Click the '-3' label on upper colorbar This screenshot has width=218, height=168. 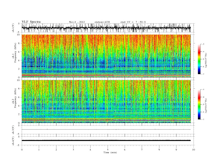(x=203, y=44)
